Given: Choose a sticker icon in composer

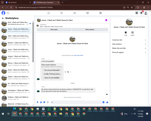Looking at the screenshot, I should (x=44, y=102).
